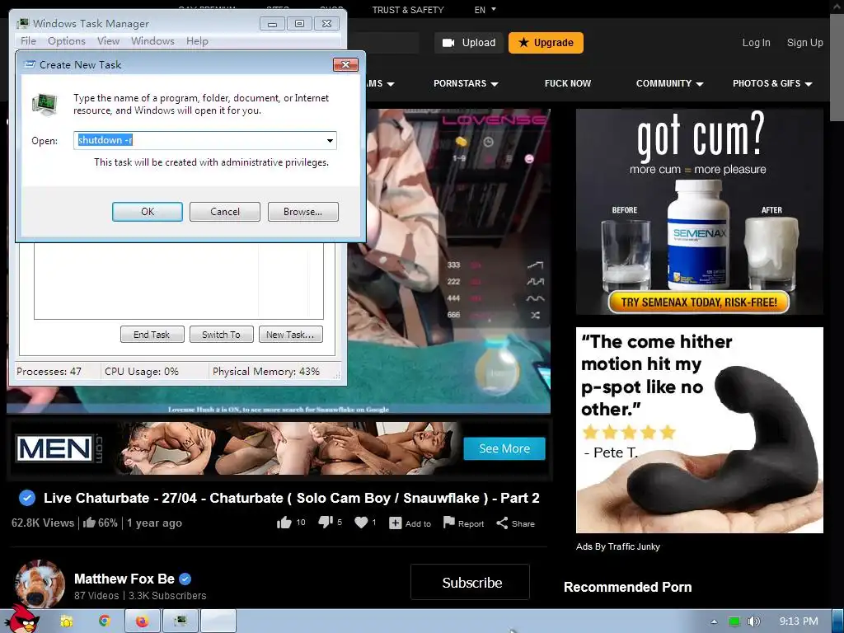Click the green network tray icon
Screen dimensions: 844x633
coord(734,621)
